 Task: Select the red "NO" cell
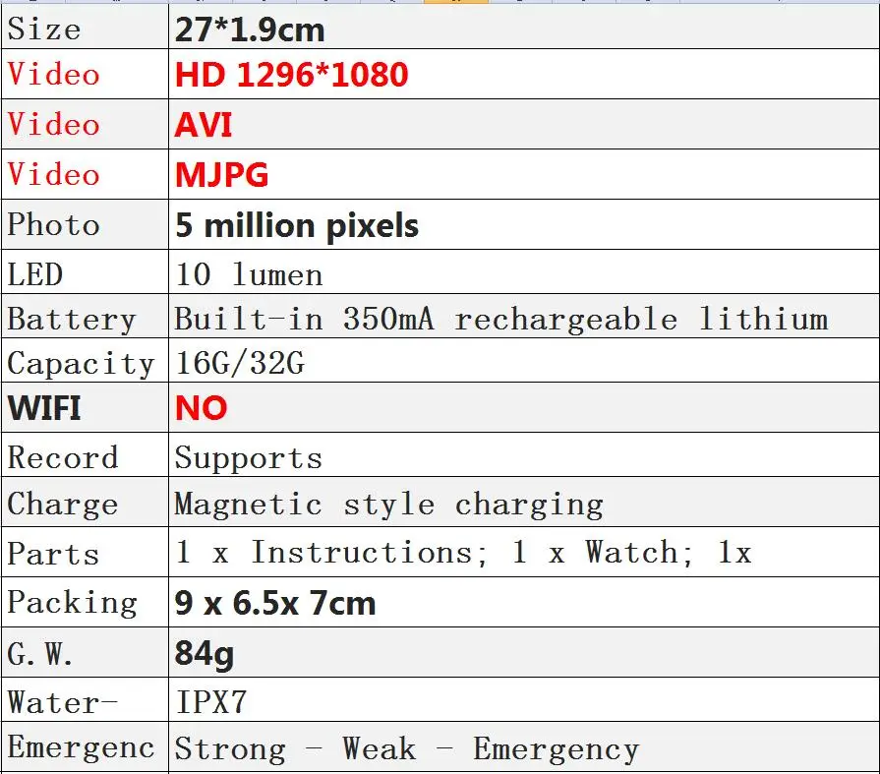coord(524,407)
